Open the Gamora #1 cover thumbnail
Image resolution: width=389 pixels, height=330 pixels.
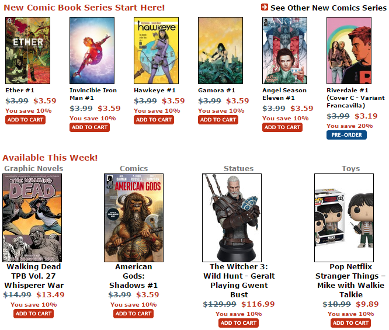coord(221,50)
